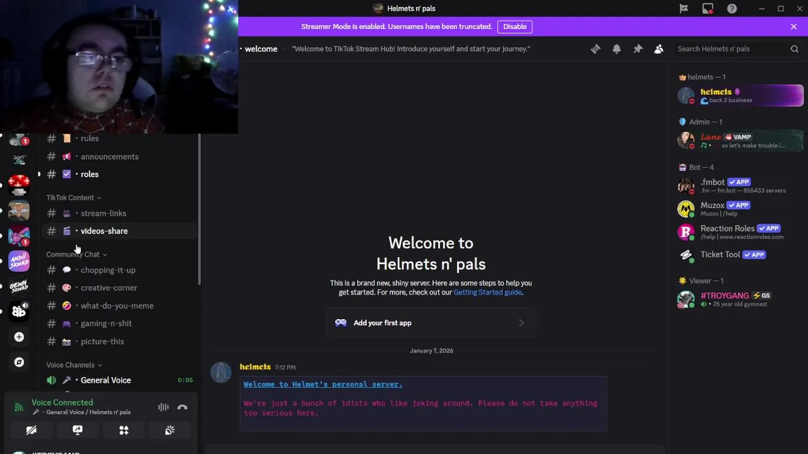Open the Quests flag icon in title bar
Screen dimensions: 808x454
coord(684,8)
